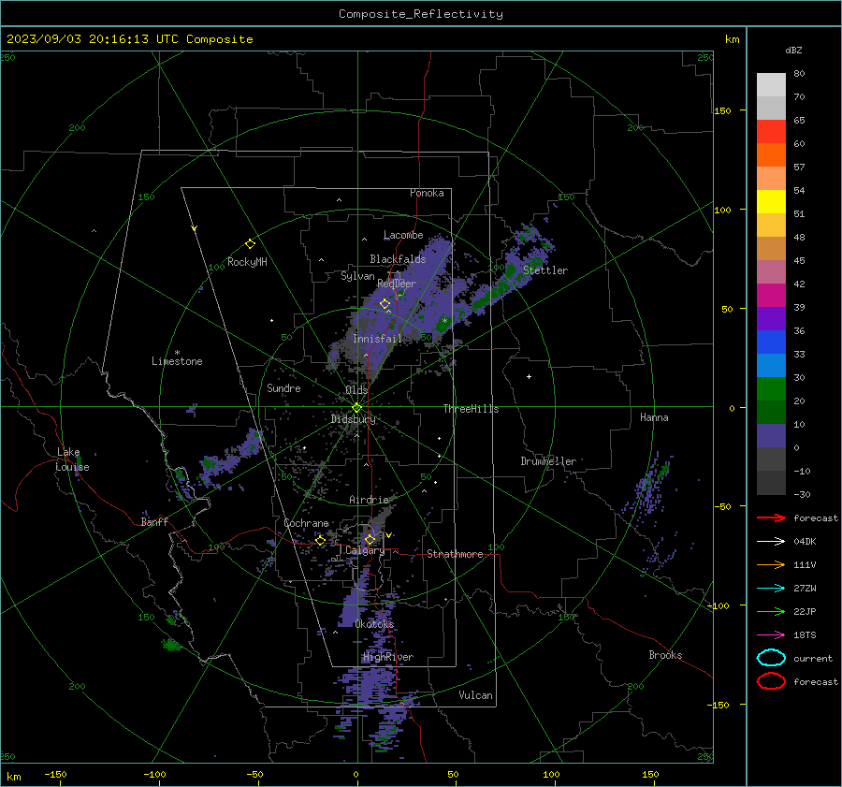Click the red forecast arrow in legend
The width and height of the screenshot is (842, 787).
point(771,517)
